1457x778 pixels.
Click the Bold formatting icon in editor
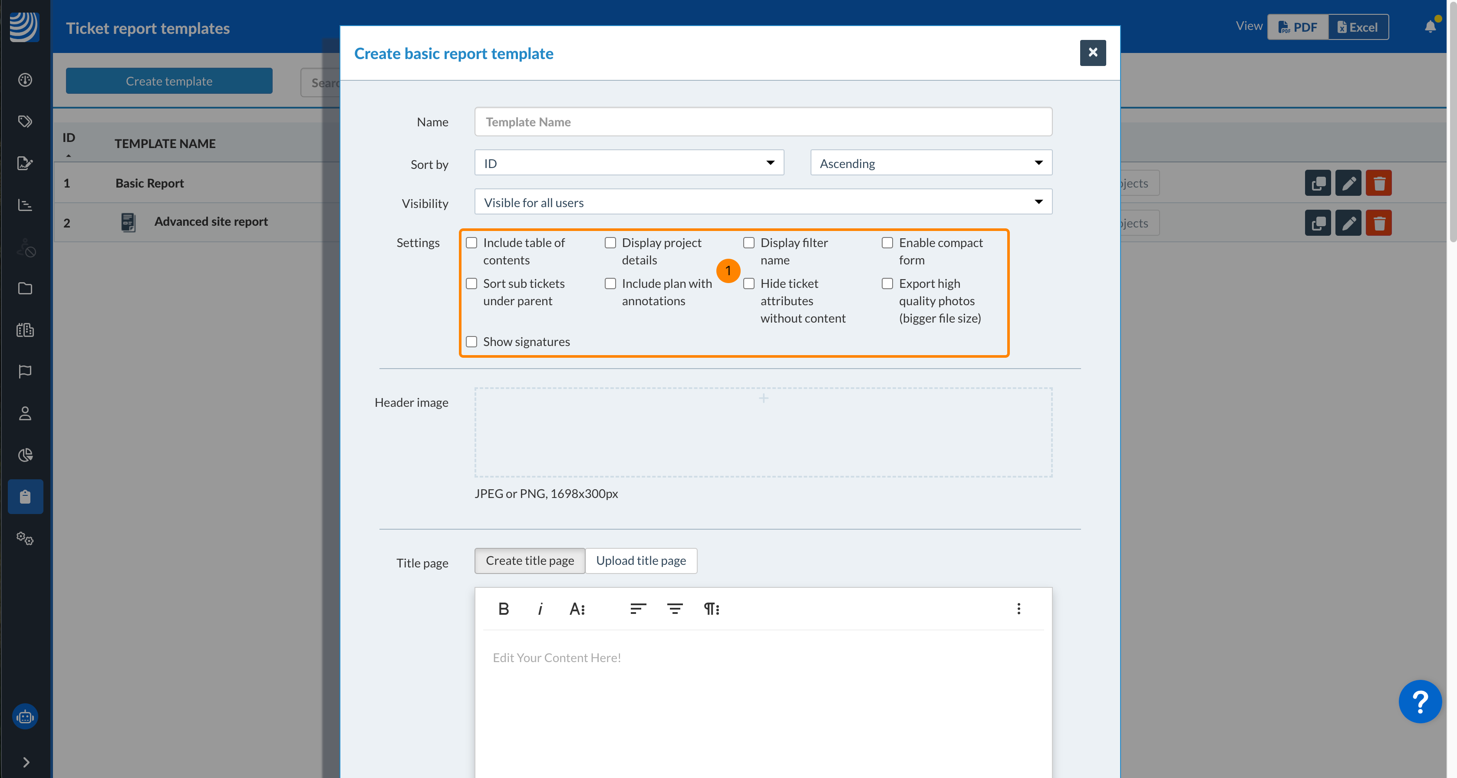pyautogui.click(x=503, y=609)
